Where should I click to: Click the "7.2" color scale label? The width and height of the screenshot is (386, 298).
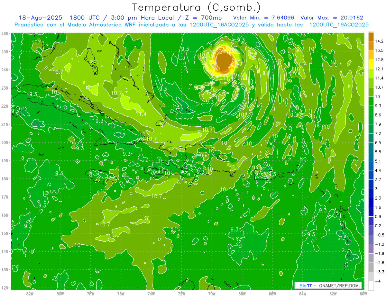378,133
